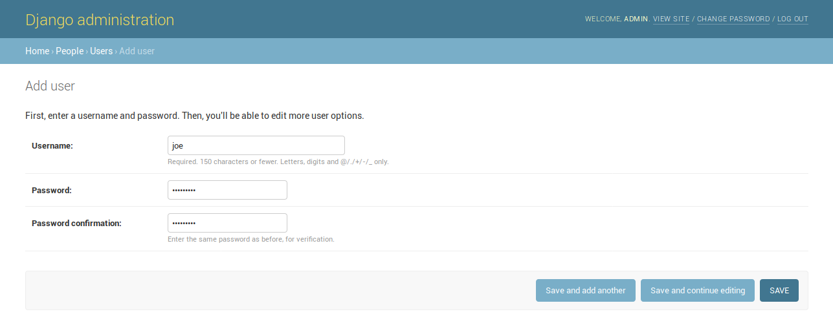
Task: Click the Django administration site title
Action: pos(100,19)
